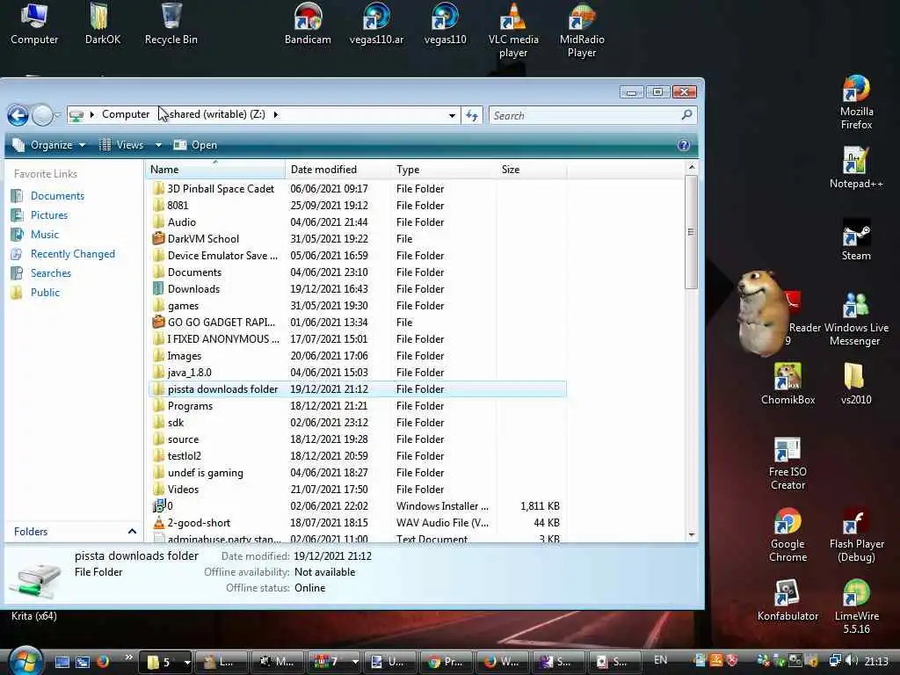Click the Open toolbar button
This screenshot has width=900, height=675.
coord(196,145)
